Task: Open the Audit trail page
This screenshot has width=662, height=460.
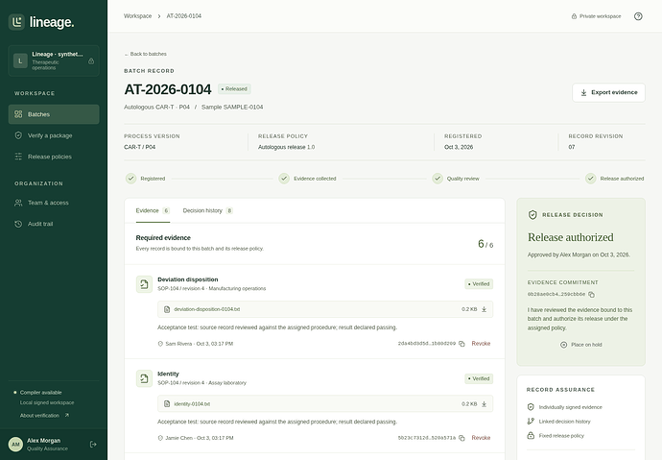Action: click(x=54, y=224)
